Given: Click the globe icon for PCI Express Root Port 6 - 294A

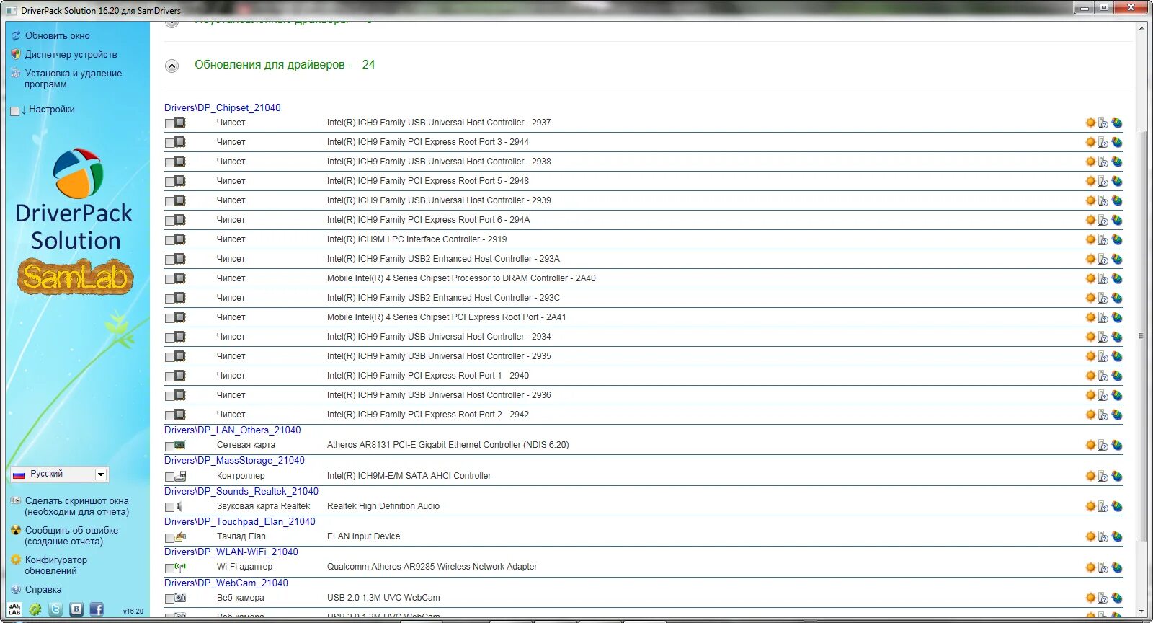Looking at the screenshot, I should [x=1116, y=220].
